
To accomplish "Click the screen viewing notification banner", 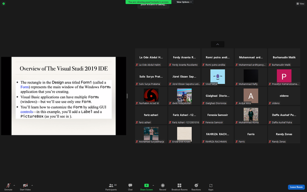I will pos(148,2).
